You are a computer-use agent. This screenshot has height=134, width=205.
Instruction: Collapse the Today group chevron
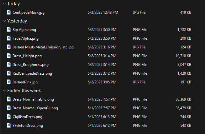pos(4,4)
